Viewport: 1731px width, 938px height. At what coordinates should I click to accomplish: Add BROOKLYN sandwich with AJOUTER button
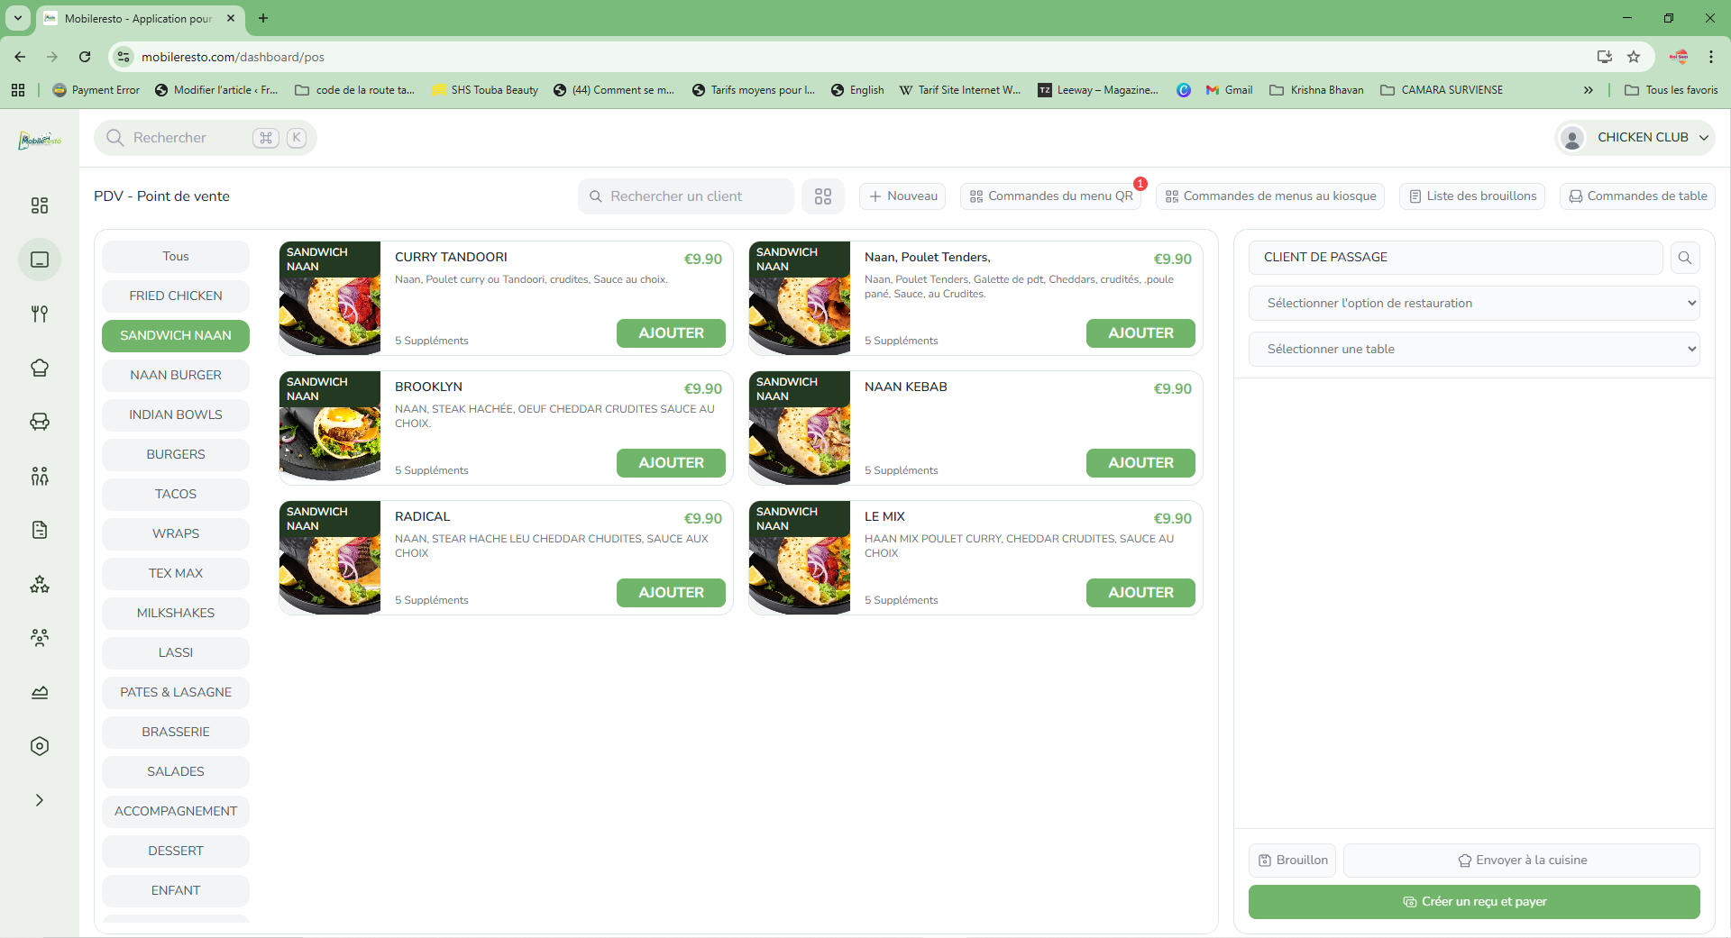click(671, 463)
